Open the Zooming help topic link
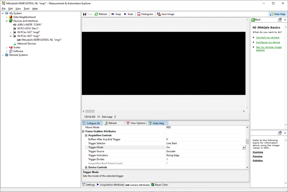 point(258,152)
